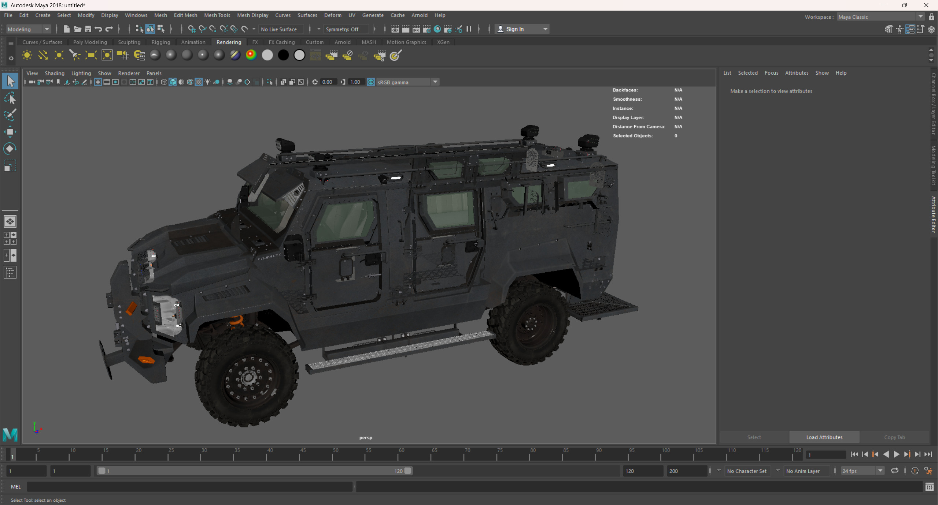Toggle textured display in viewport
The height and width of the screenshot is (505, 938).
[199, 82]
